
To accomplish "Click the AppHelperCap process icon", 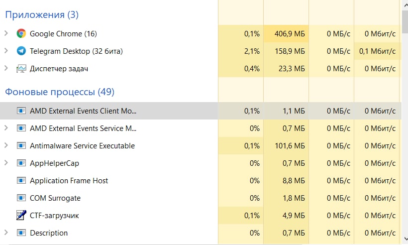I will (21, 163).
